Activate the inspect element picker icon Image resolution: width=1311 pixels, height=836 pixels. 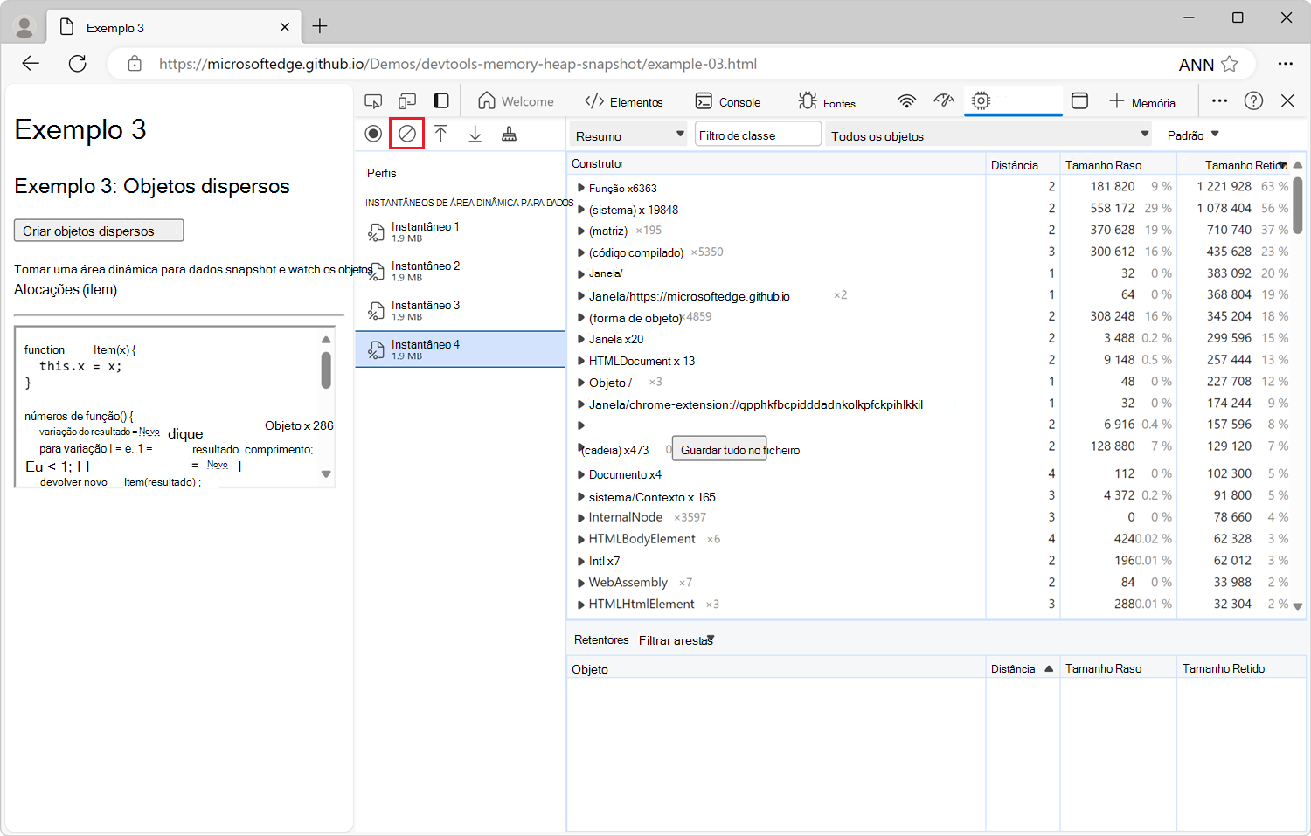pyautogui.click(x=373, y=101)
